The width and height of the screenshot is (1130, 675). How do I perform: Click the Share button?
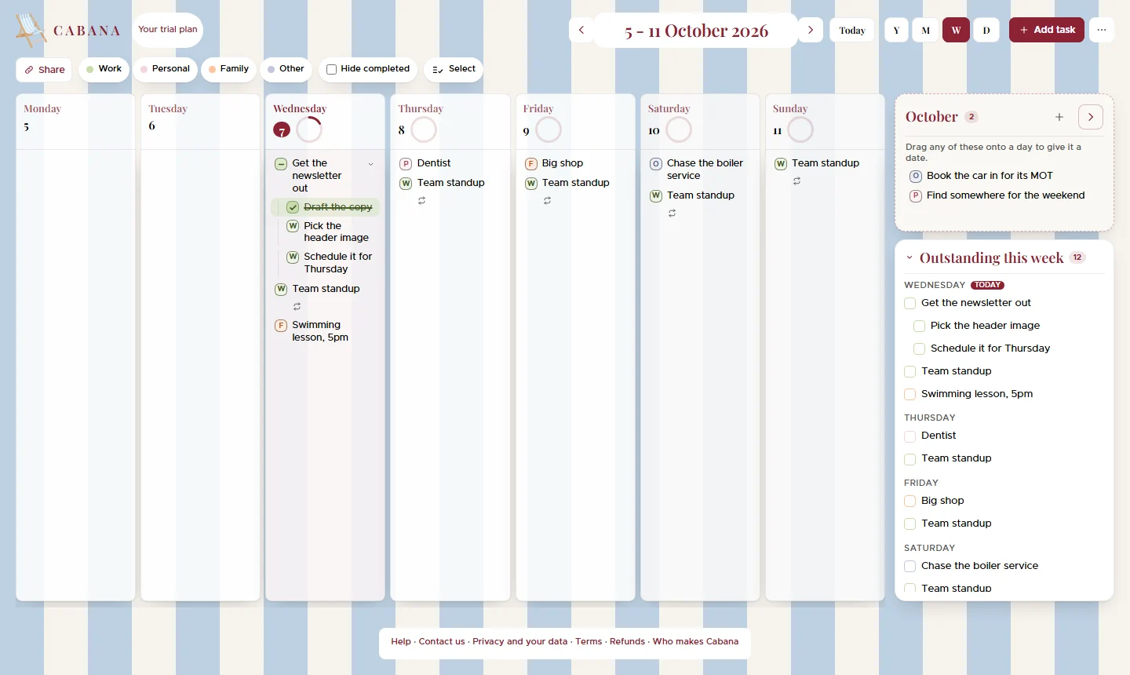click(x=44, y=69)
